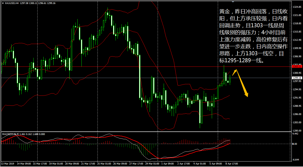Click the close price 1299.16 in chart header
Image resolution: width=303 pixels, height=167 pixels.
(51, 3)
